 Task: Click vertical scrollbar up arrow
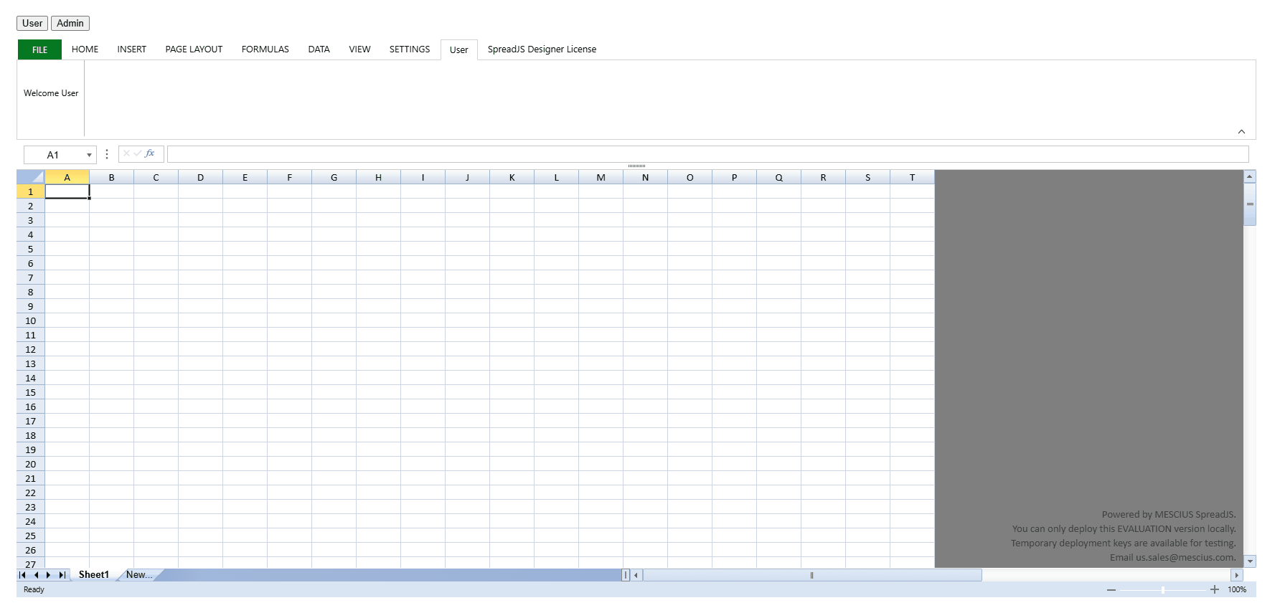pos(1250,176)
